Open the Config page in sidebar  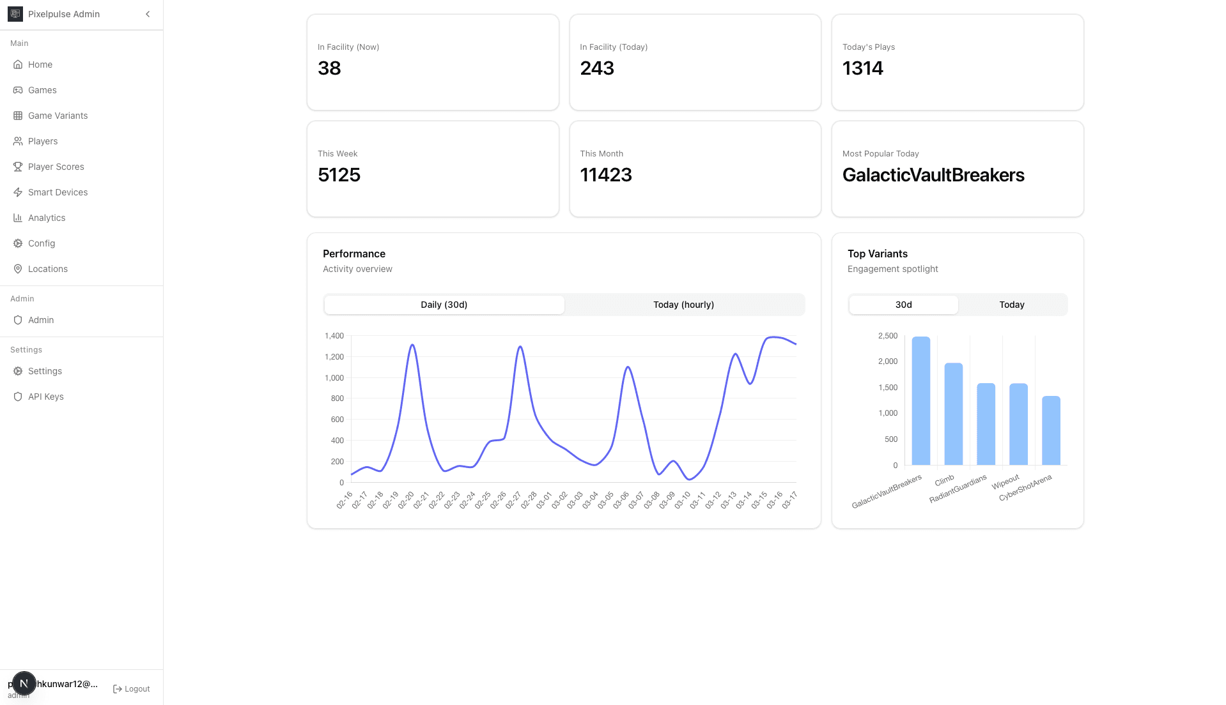coord(42,243)
